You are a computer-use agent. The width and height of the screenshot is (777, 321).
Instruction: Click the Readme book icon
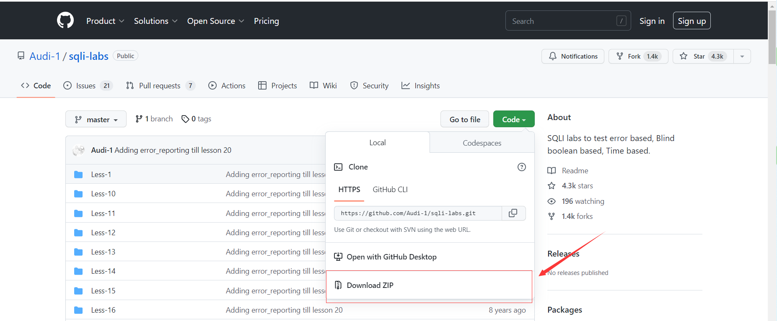point(552,171)
